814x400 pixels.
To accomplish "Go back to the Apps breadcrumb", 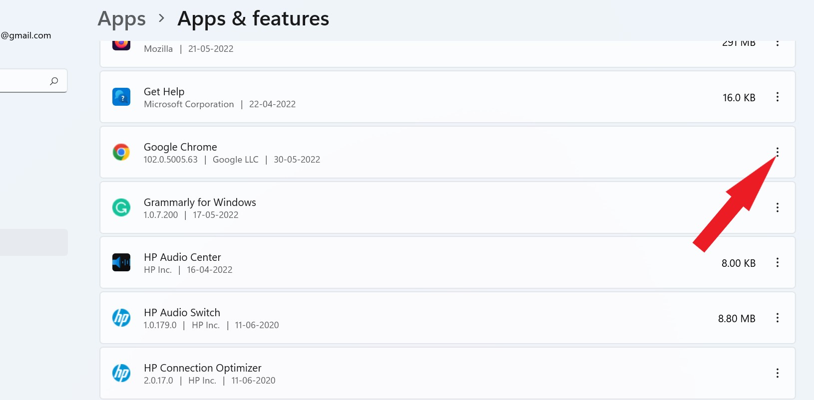I will tap(122, 19).
